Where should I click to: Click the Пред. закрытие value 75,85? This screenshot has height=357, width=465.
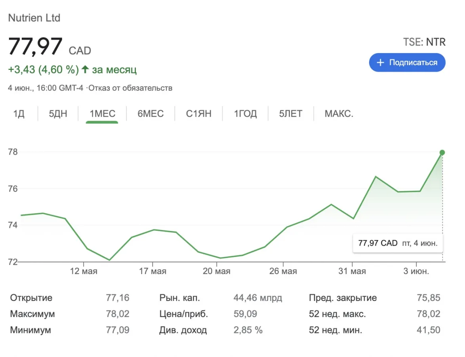[429, 297]
